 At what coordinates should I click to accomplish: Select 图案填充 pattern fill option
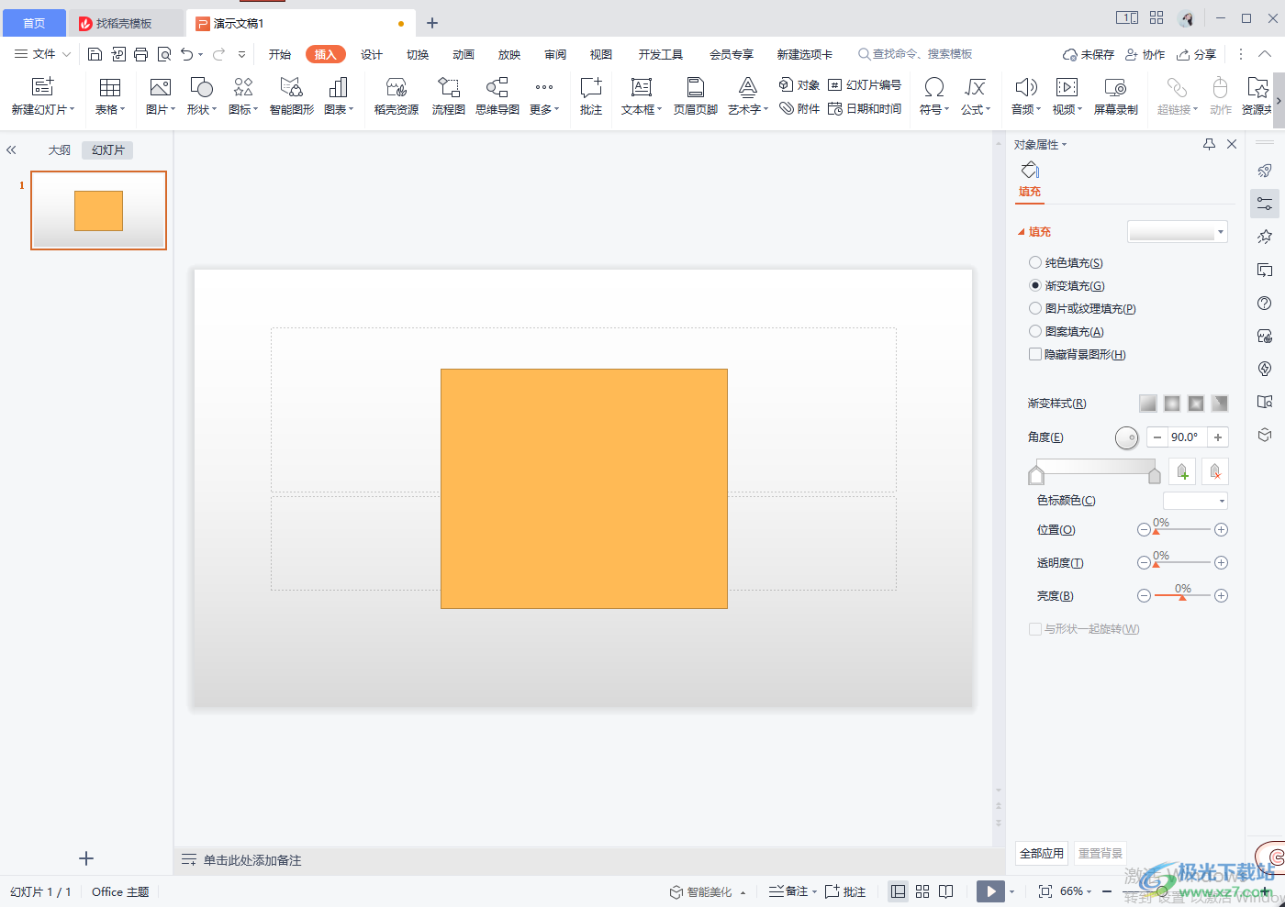pyautogui.click(x=1035, y=331)
